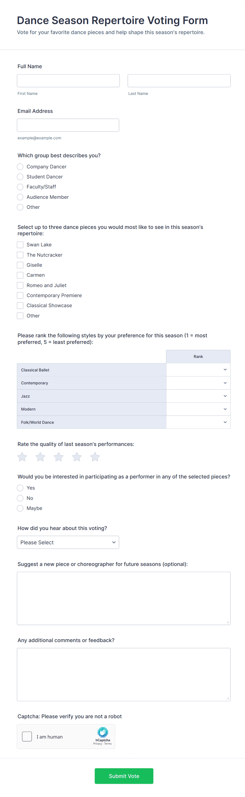Screen dimensions: 245x797
Task: Open the hCaptcha Privacy link
Action: (x=97, y=744)
